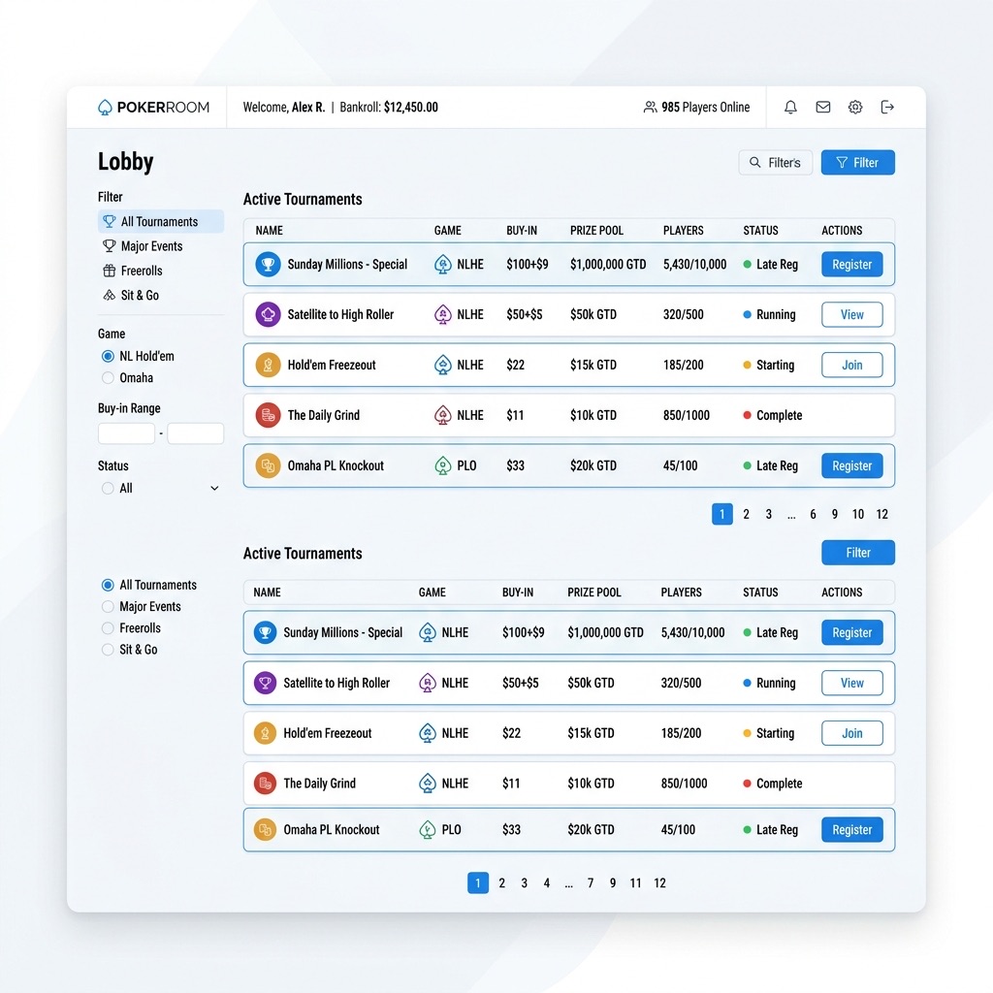Join lower Hold'em Freezeout tournament

point(851,733)
